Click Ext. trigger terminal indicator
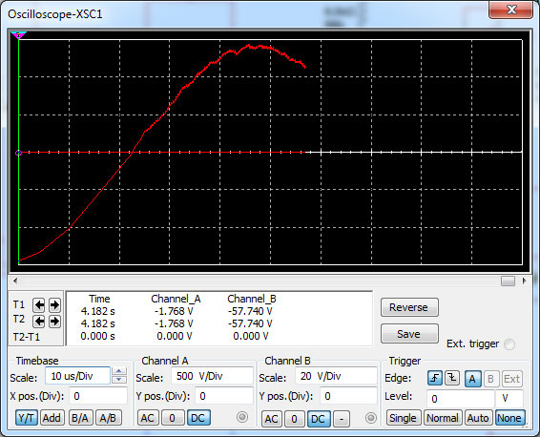 click(509, 344)
